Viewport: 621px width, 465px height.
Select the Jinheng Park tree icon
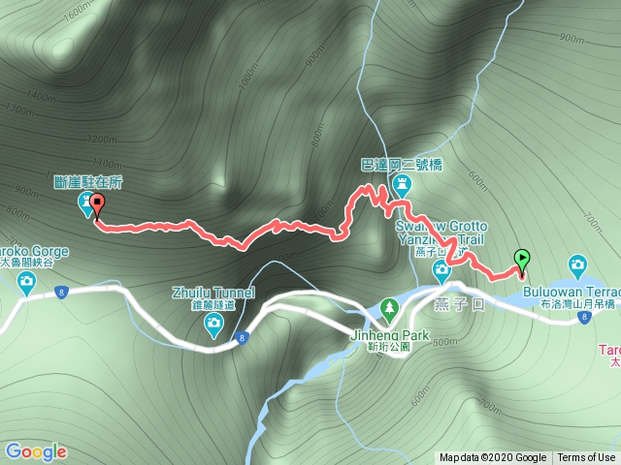[390, 311]
